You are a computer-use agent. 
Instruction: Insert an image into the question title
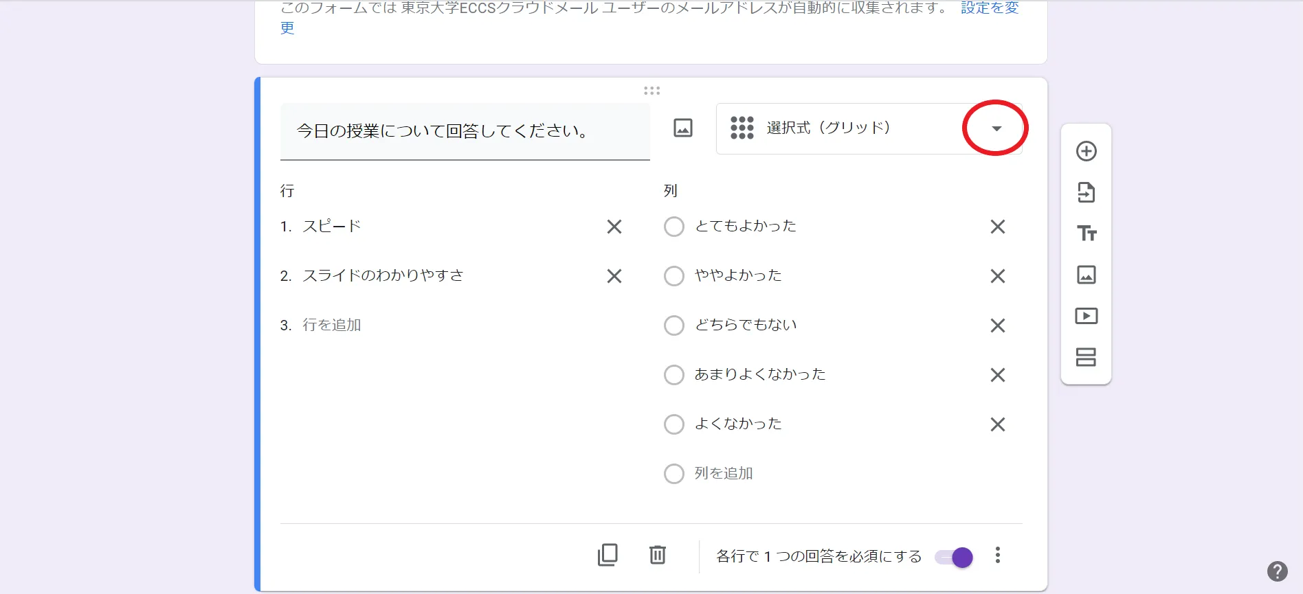click(682, 128)
